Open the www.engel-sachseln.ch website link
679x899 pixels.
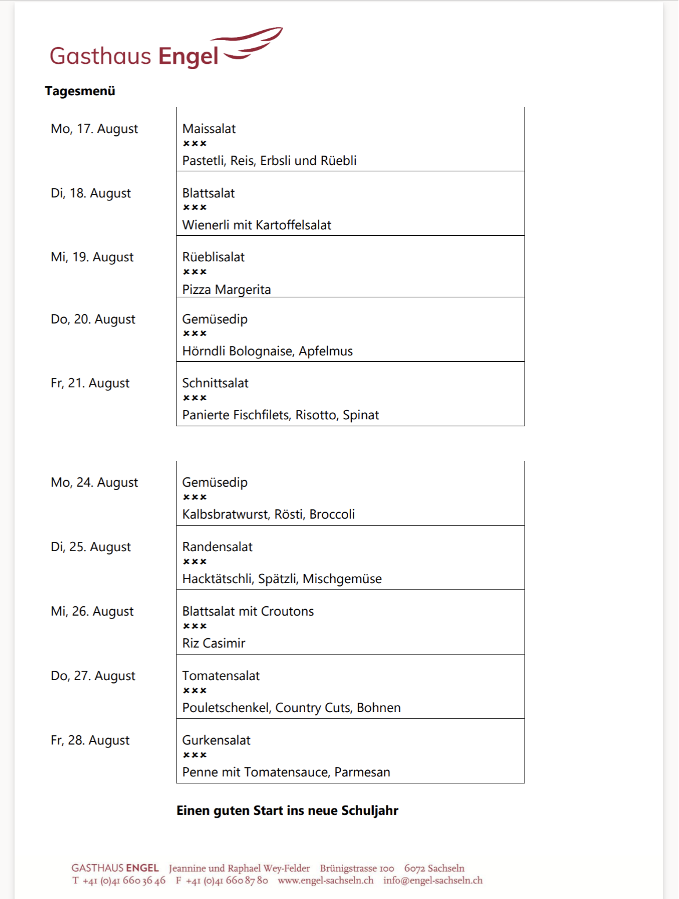coord(326,880)
